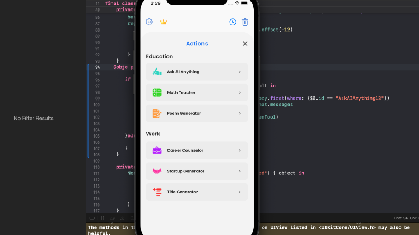Screen dimensions: 419x235
Task: Click Step Into in Xcode debug bar
Action: click(122, 218)
